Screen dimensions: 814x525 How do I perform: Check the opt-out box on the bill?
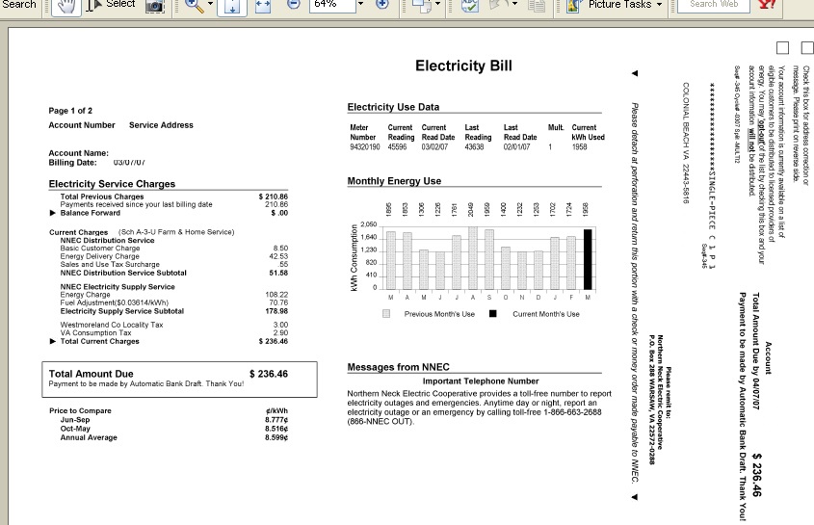coord(782,47)
